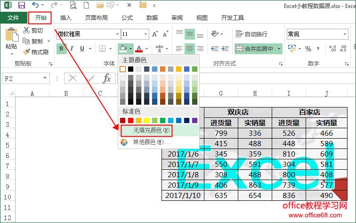The image size is (356, 223).
Task: Click the New blank document icon
Action: click(87, 5)
